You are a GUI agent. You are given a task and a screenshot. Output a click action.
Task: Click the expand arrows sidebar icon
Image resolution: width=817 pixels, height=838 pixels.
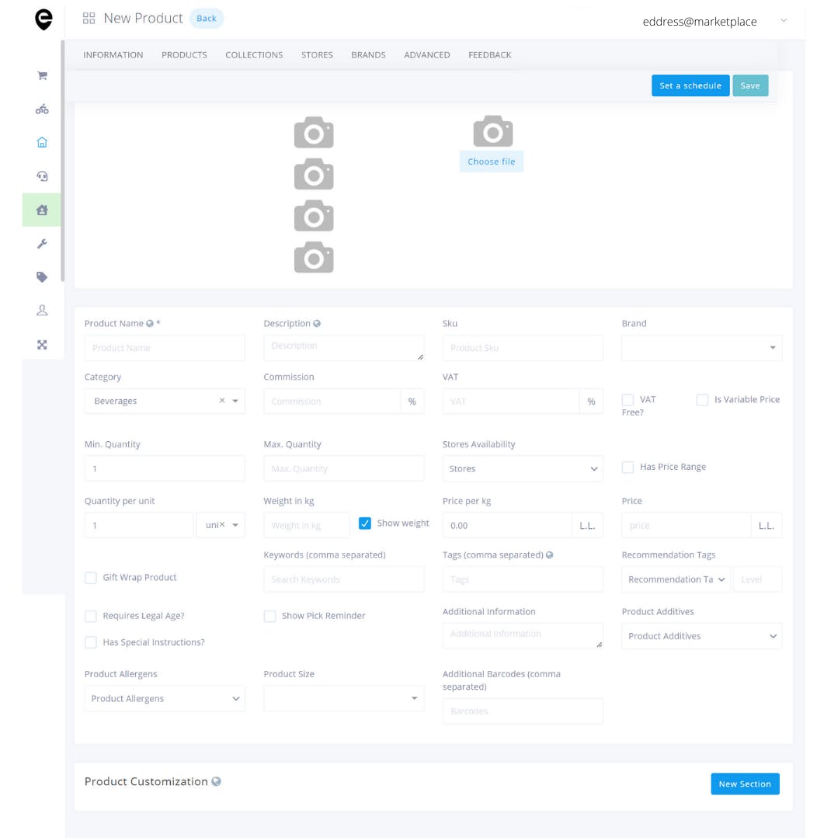click(42, 345)
